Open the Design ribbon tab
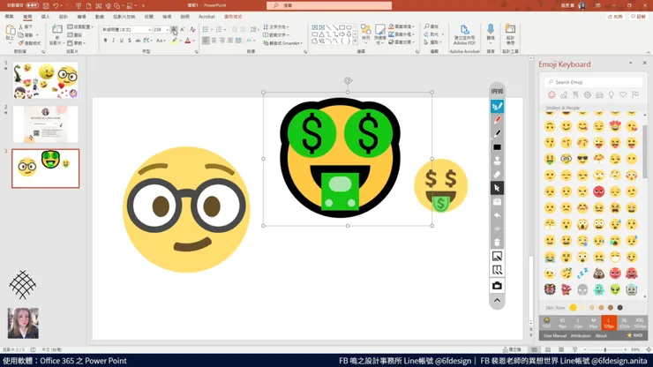This screenshot has height=367, width=653. click(64, 17)
